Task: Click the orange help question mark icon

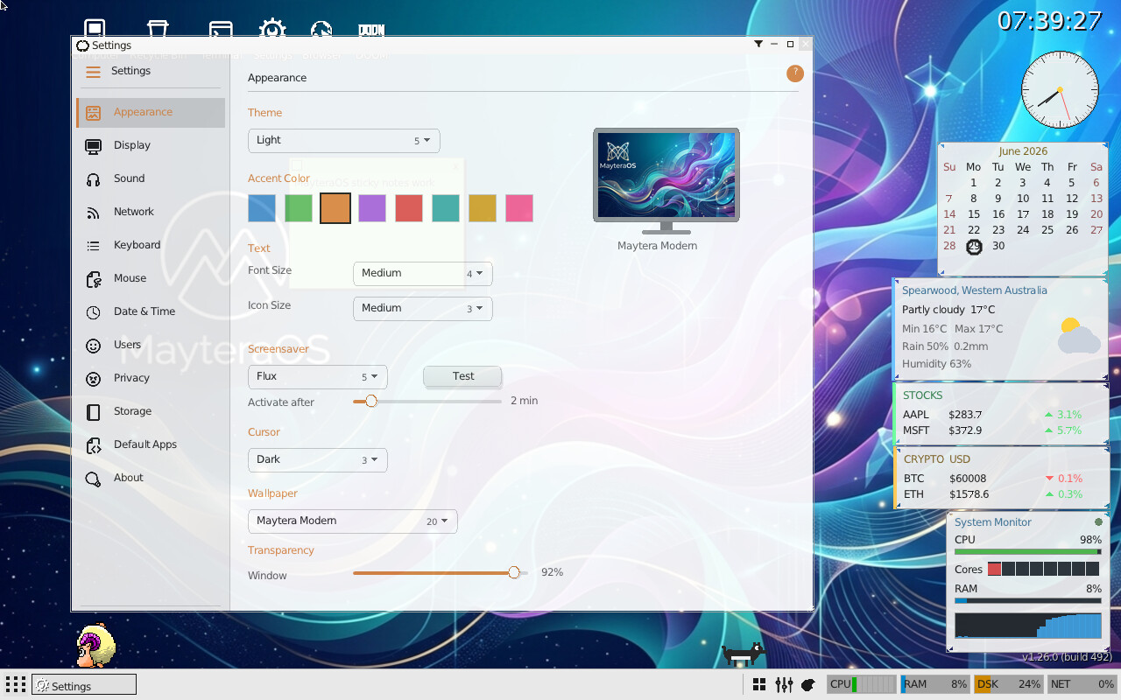Action: (795, 73)
